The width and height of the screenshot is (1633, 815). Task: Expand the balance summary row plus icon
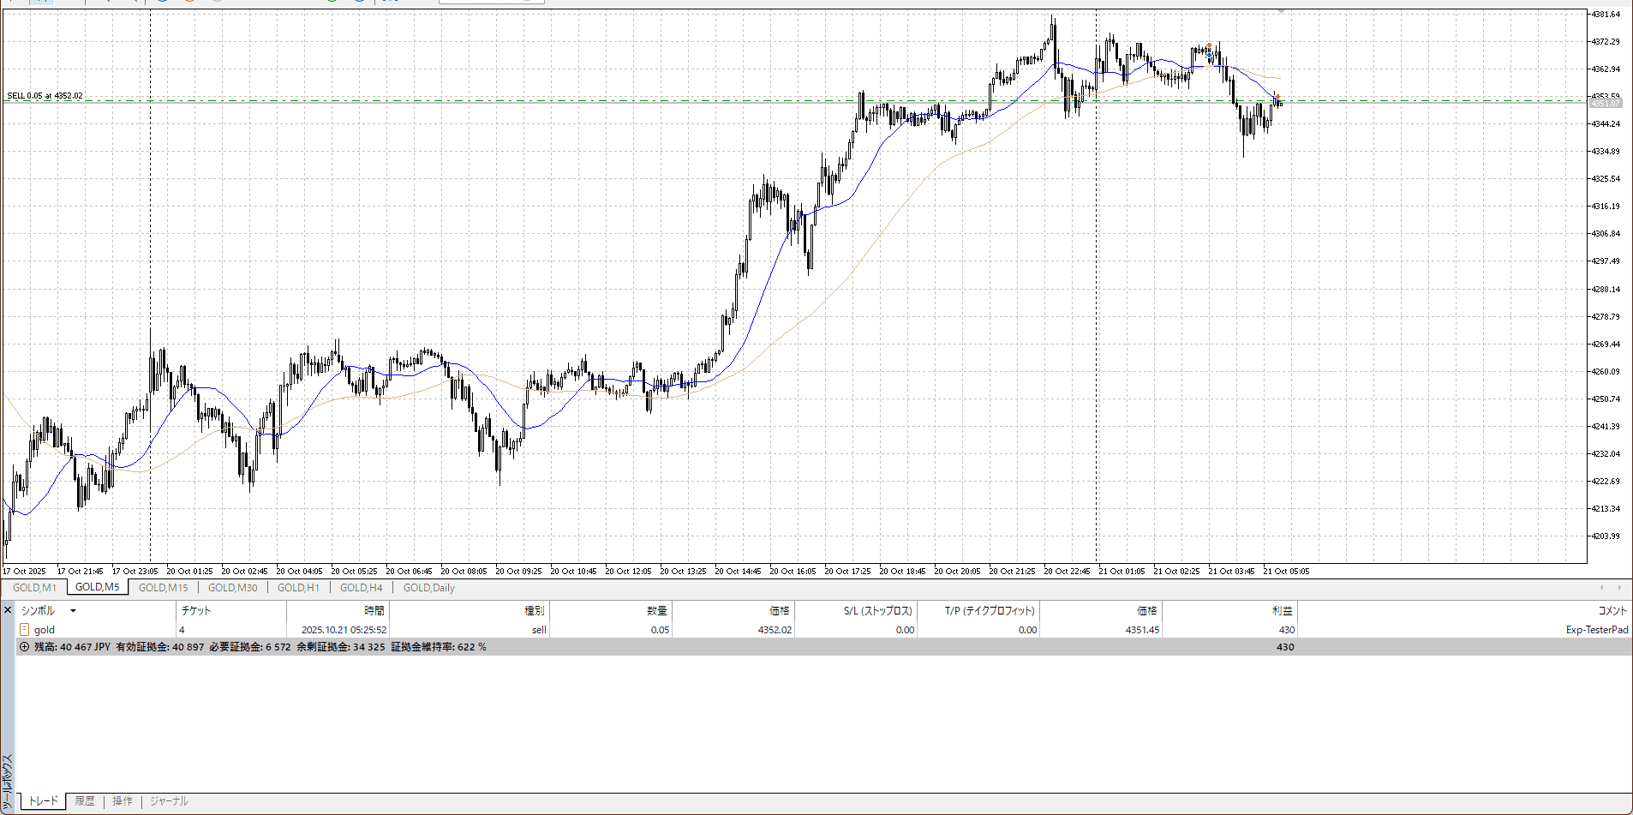point(24,647)
